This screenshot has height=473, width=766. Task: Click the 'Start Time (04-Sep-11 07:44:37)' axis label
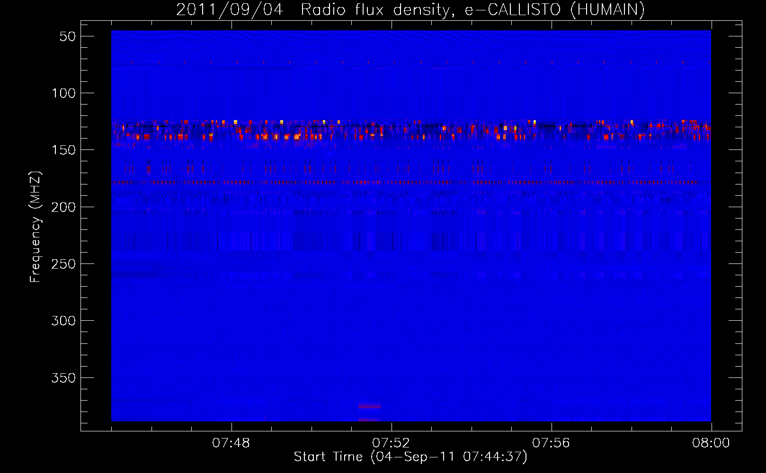tap(410, 457)
